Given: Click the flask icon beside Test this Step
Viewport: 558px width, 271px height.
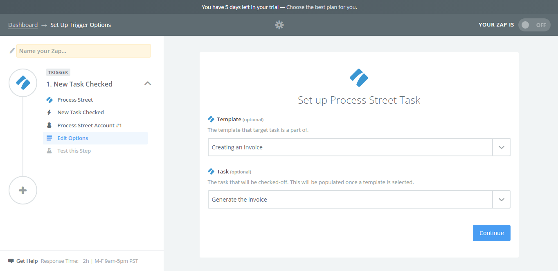Looking at the screenshot, I should 49,151.
